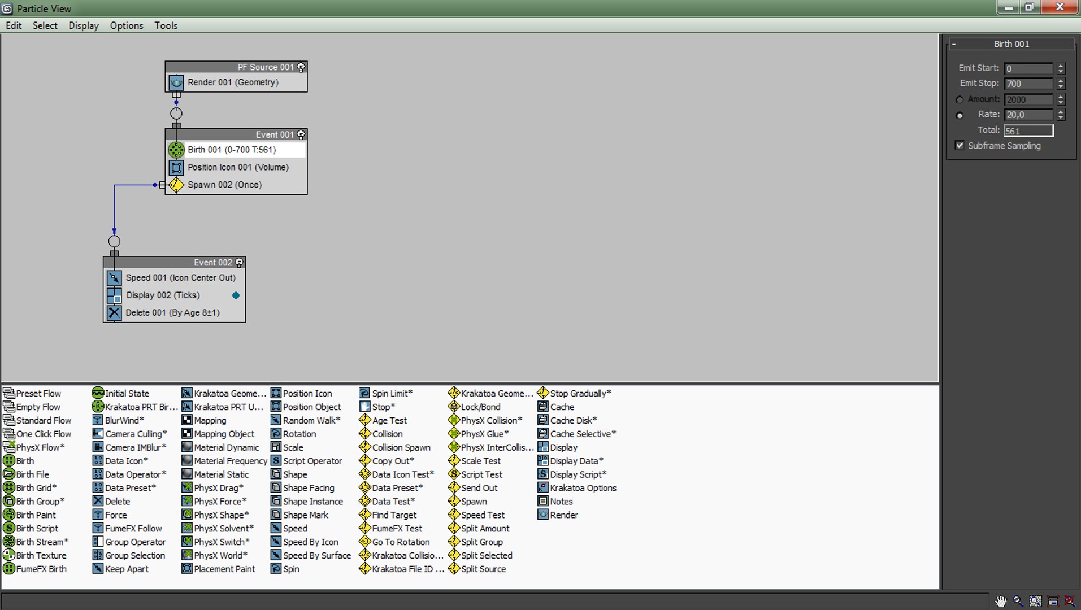Open the Display menu
The width and height of the screenshot is (1081, 610).
84,25
